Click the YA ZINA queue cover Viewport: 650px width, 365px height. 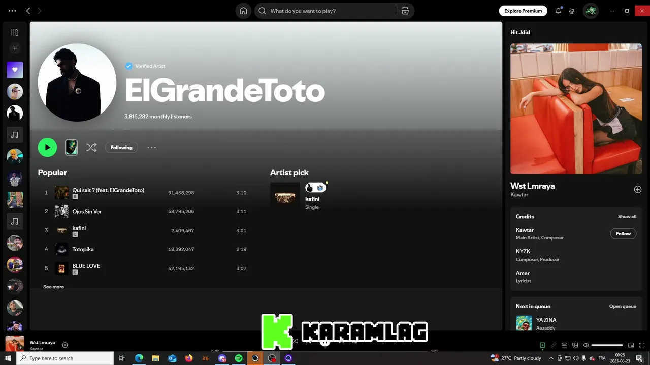click(x=524, y=323)
